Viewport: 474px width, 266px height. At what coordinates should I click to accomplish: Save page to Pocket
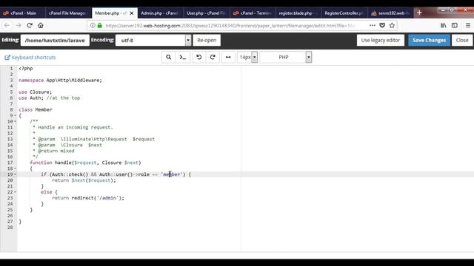click(382, 26)
